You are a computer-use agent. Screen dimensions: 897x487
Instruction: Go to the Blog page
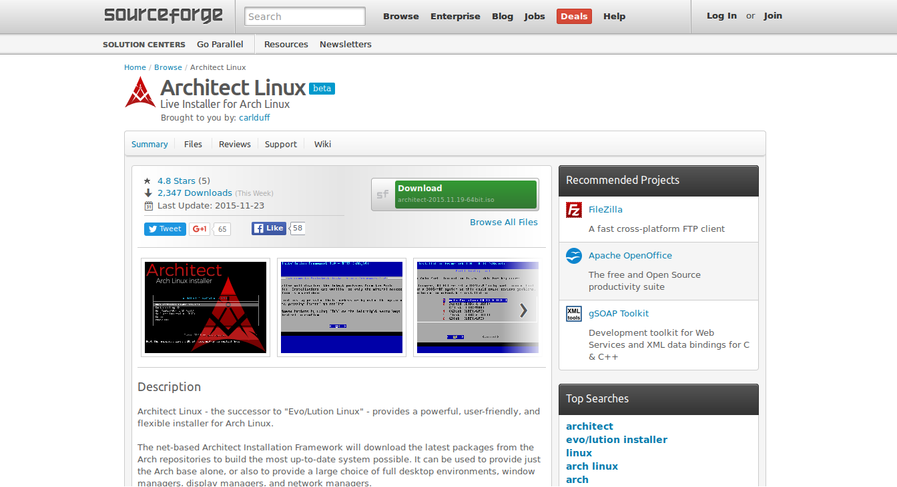click(503, 16)
